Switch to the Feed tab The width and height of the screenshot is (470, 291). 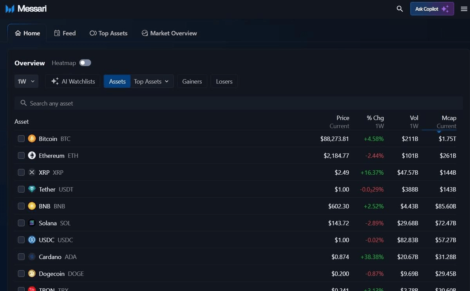tap(65, 33)
